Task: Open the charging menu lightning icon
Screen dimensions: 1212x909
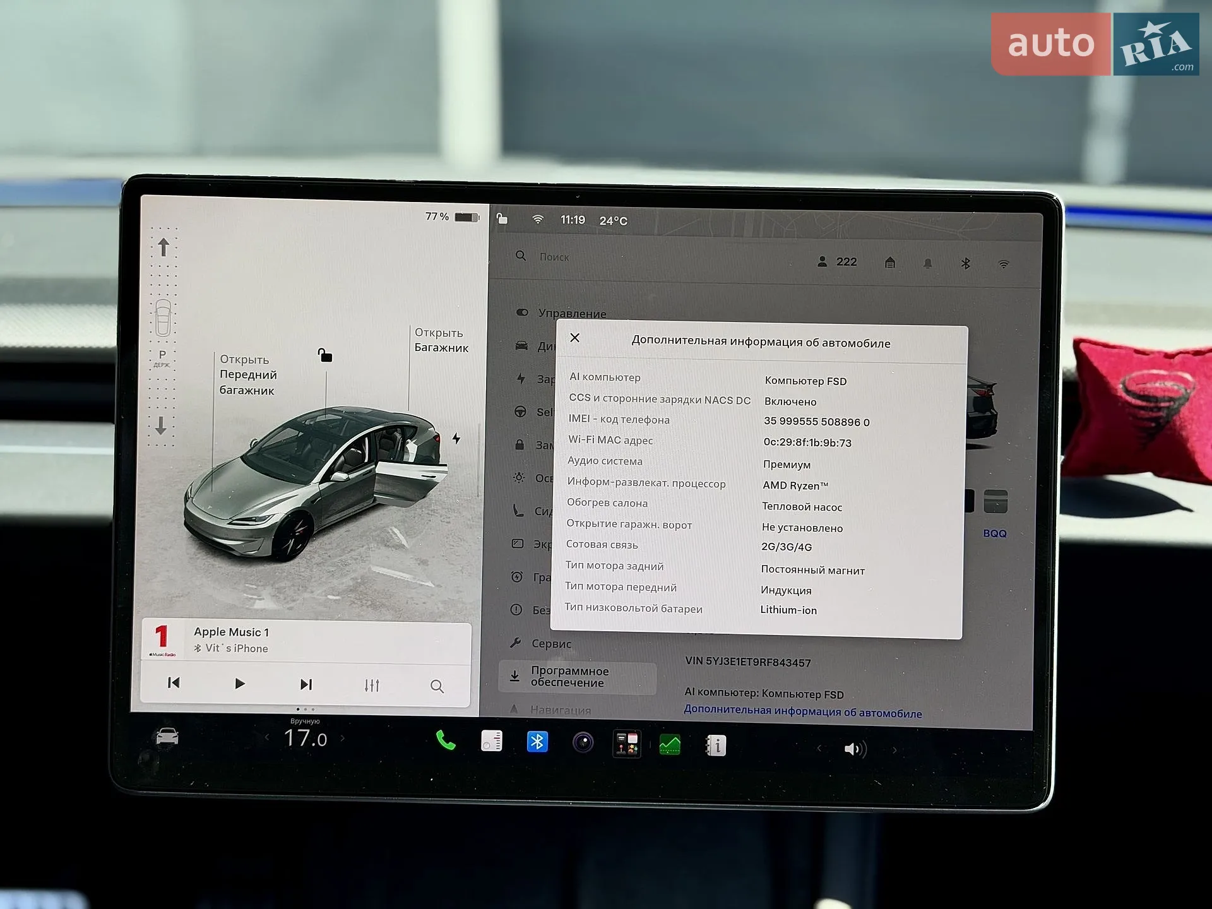Action: [521, 378]
